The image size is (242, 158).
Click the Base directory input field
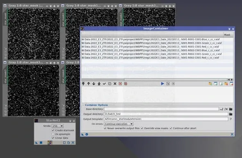162,109
